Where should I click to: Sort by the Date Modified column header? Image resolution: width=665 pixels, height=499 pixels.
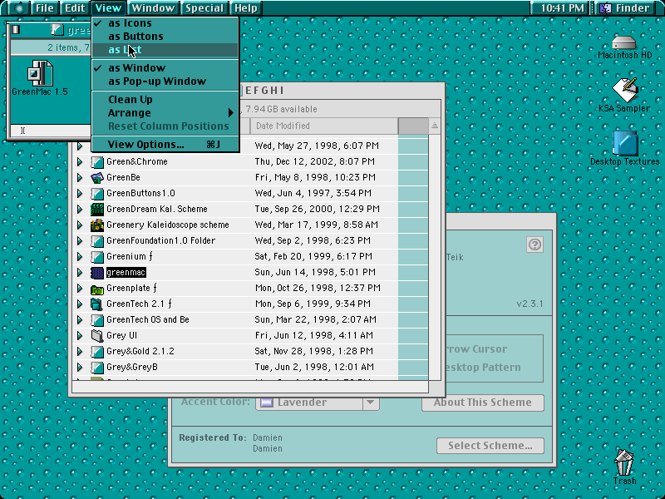point(324,126)
